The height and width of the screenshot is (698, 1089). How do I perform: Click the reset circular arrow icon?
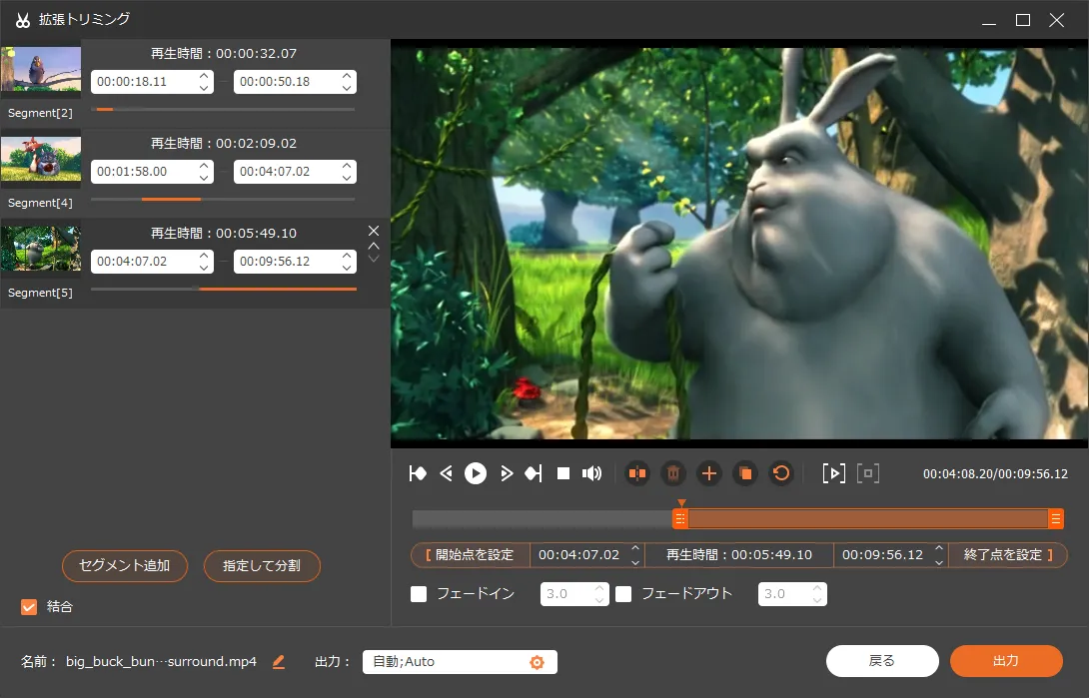(x=781, y=473)
